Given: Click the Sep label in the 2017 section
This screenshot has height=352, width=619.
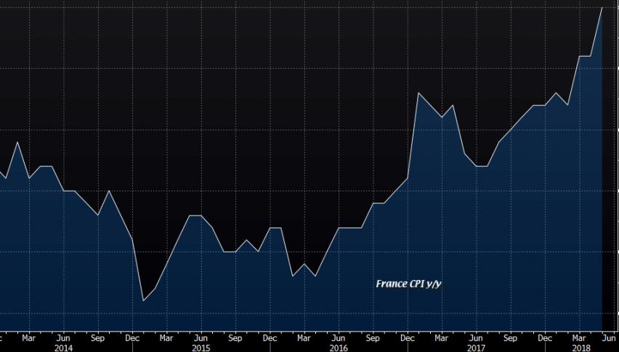Looking at the screenshot, I should [511, 338].
